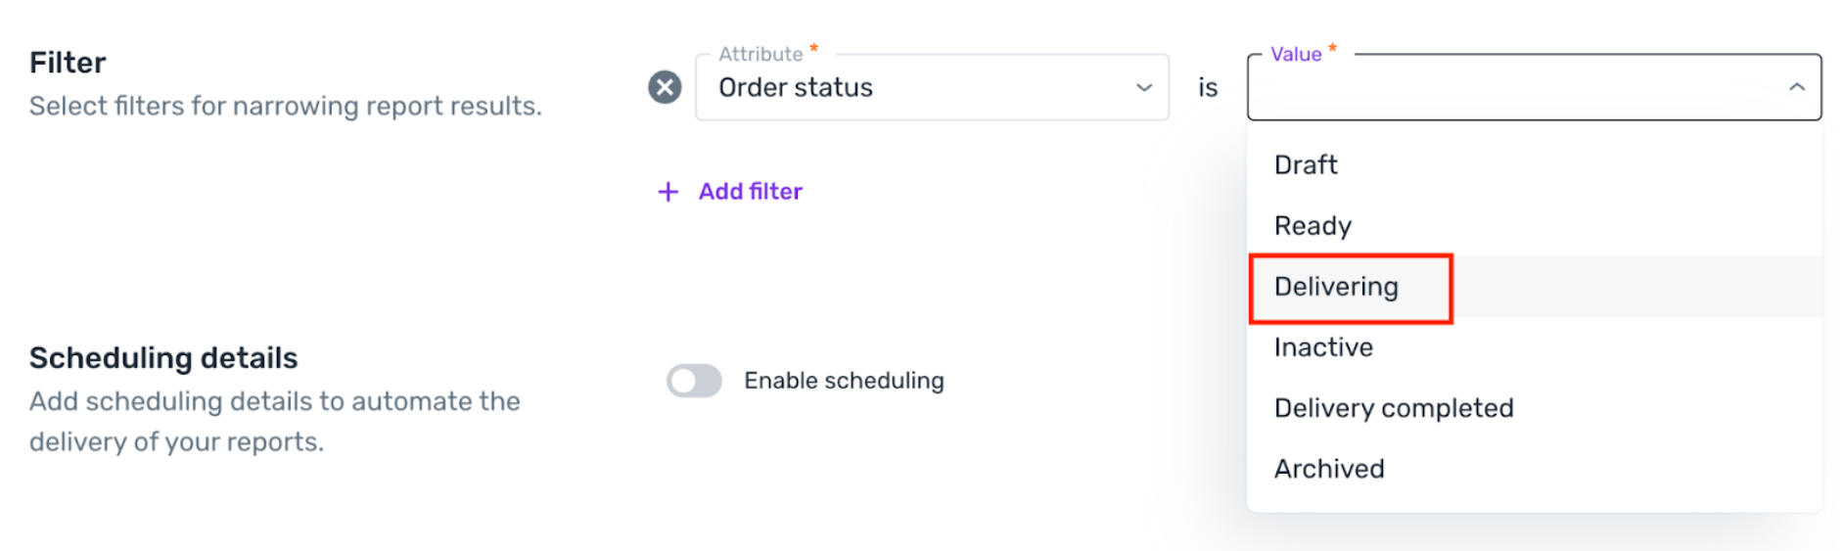Remove the Order status filter row
1842x551 pixels.
coord(665,87)
